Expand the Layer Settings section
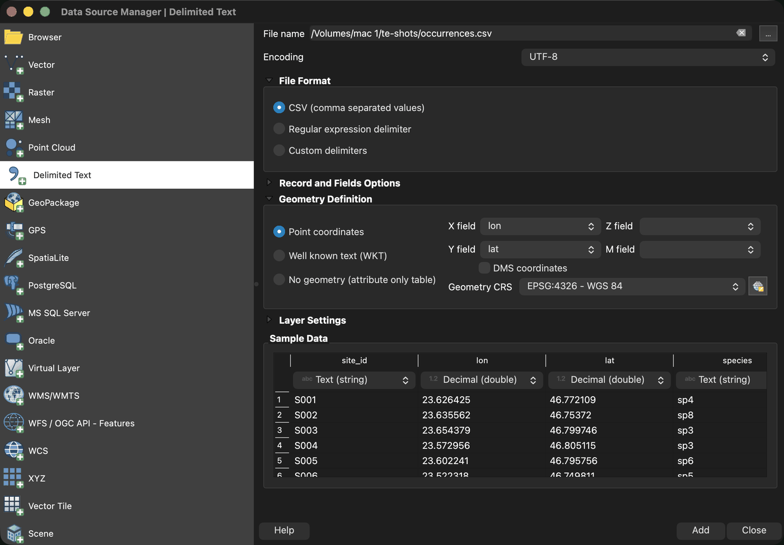 pyautogui.click(x=269, y=320)
